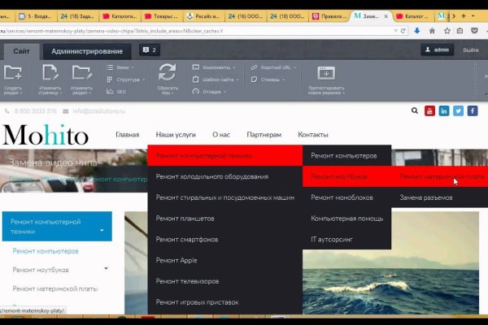Image resolution: width=488 pixels, height=325 pixels.
Task: Expand the Ремонт ноутбуков sidebar arrow
Action: (105, 268)
